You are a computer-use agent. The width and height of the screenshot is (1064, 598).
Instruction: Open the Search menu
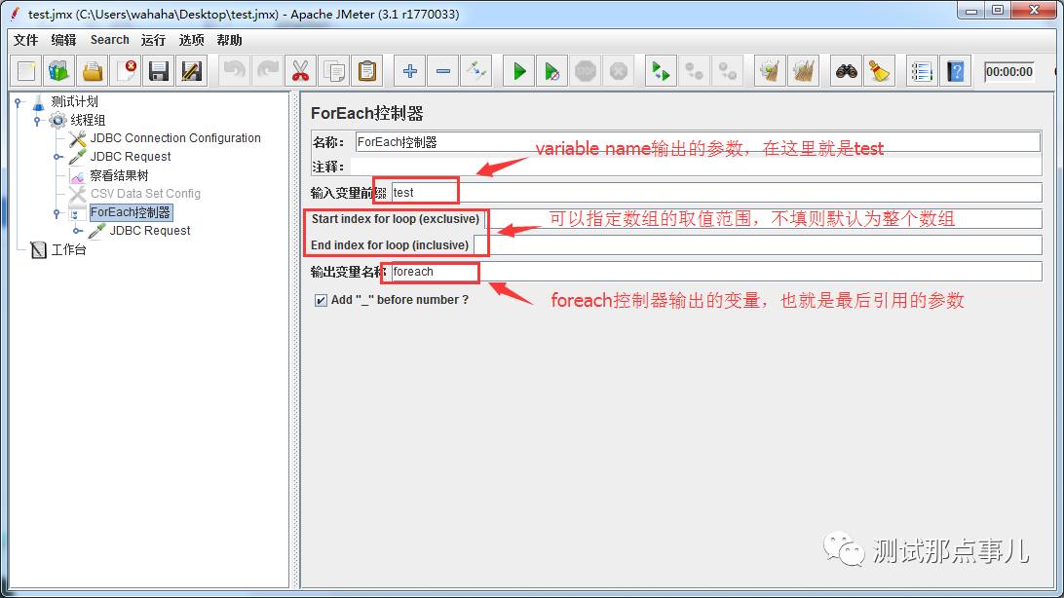click(x=109, y=40)
